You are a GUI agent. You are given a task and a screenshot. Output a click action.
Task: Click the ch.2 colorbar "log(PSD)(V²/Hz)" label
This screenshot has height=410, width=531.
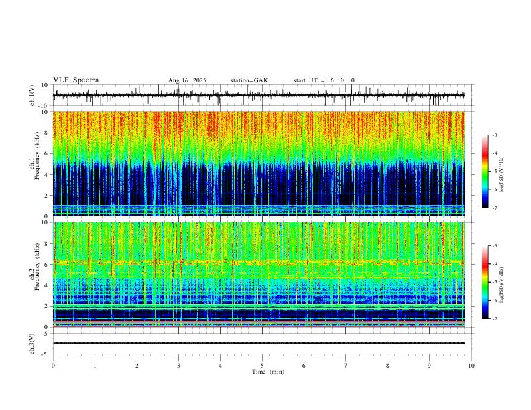(x=501, y=285)
